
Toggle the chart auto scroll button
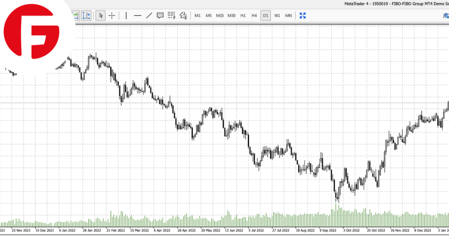[x=76, y=16]
